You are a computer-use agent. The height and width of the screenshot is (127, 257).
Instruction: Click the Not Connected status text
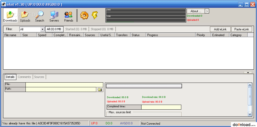pos(151,124)
